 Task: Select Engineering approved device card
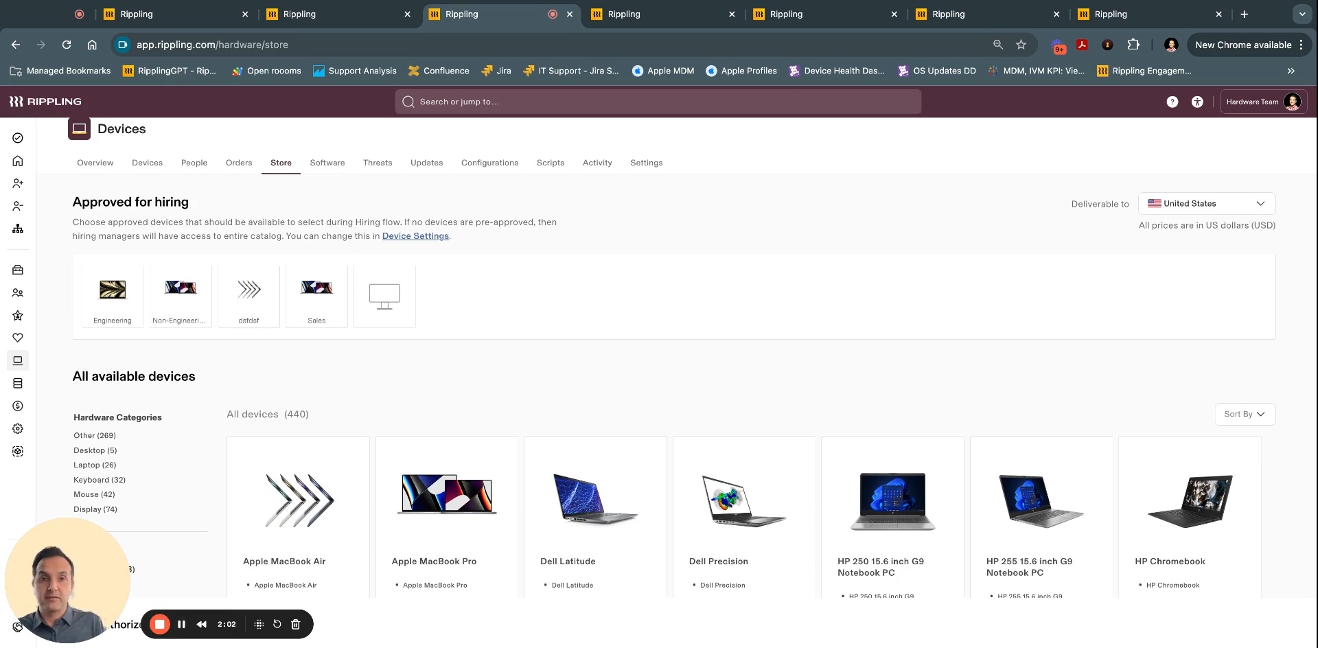click(113, 297)
